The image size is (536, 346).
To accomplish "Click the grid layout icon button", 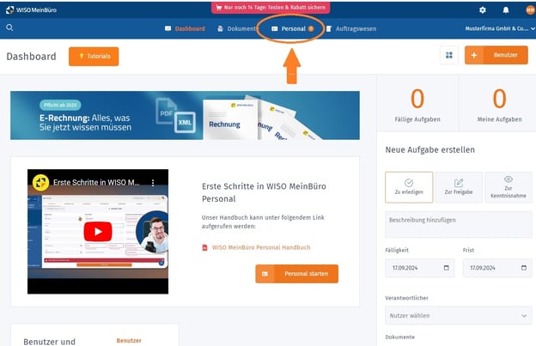I will (x=448, y=56).
